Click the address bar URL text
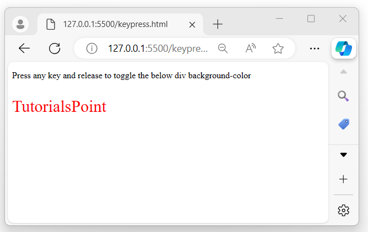368x232 pixels. 158,48
